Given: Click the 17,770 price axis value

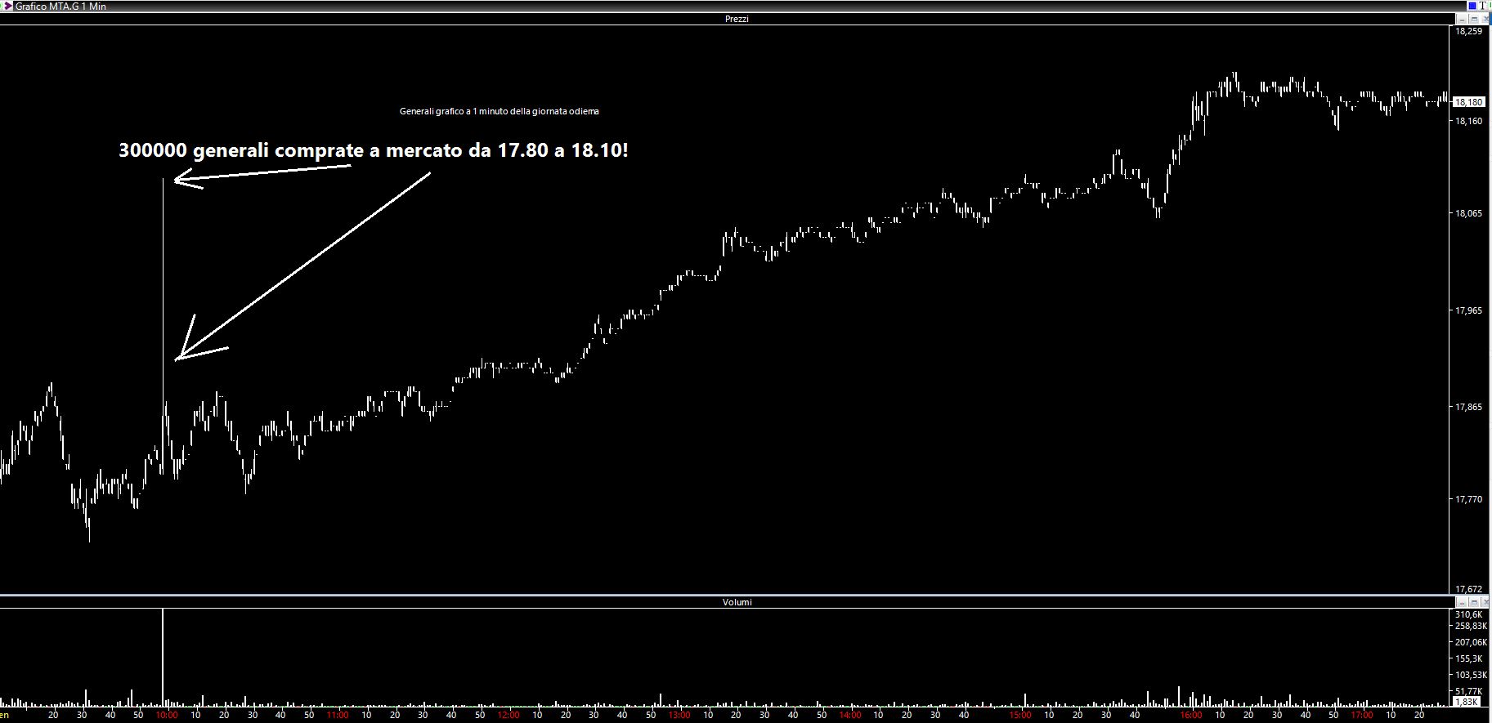Looking at the screenshot, I should [1469, 498].
